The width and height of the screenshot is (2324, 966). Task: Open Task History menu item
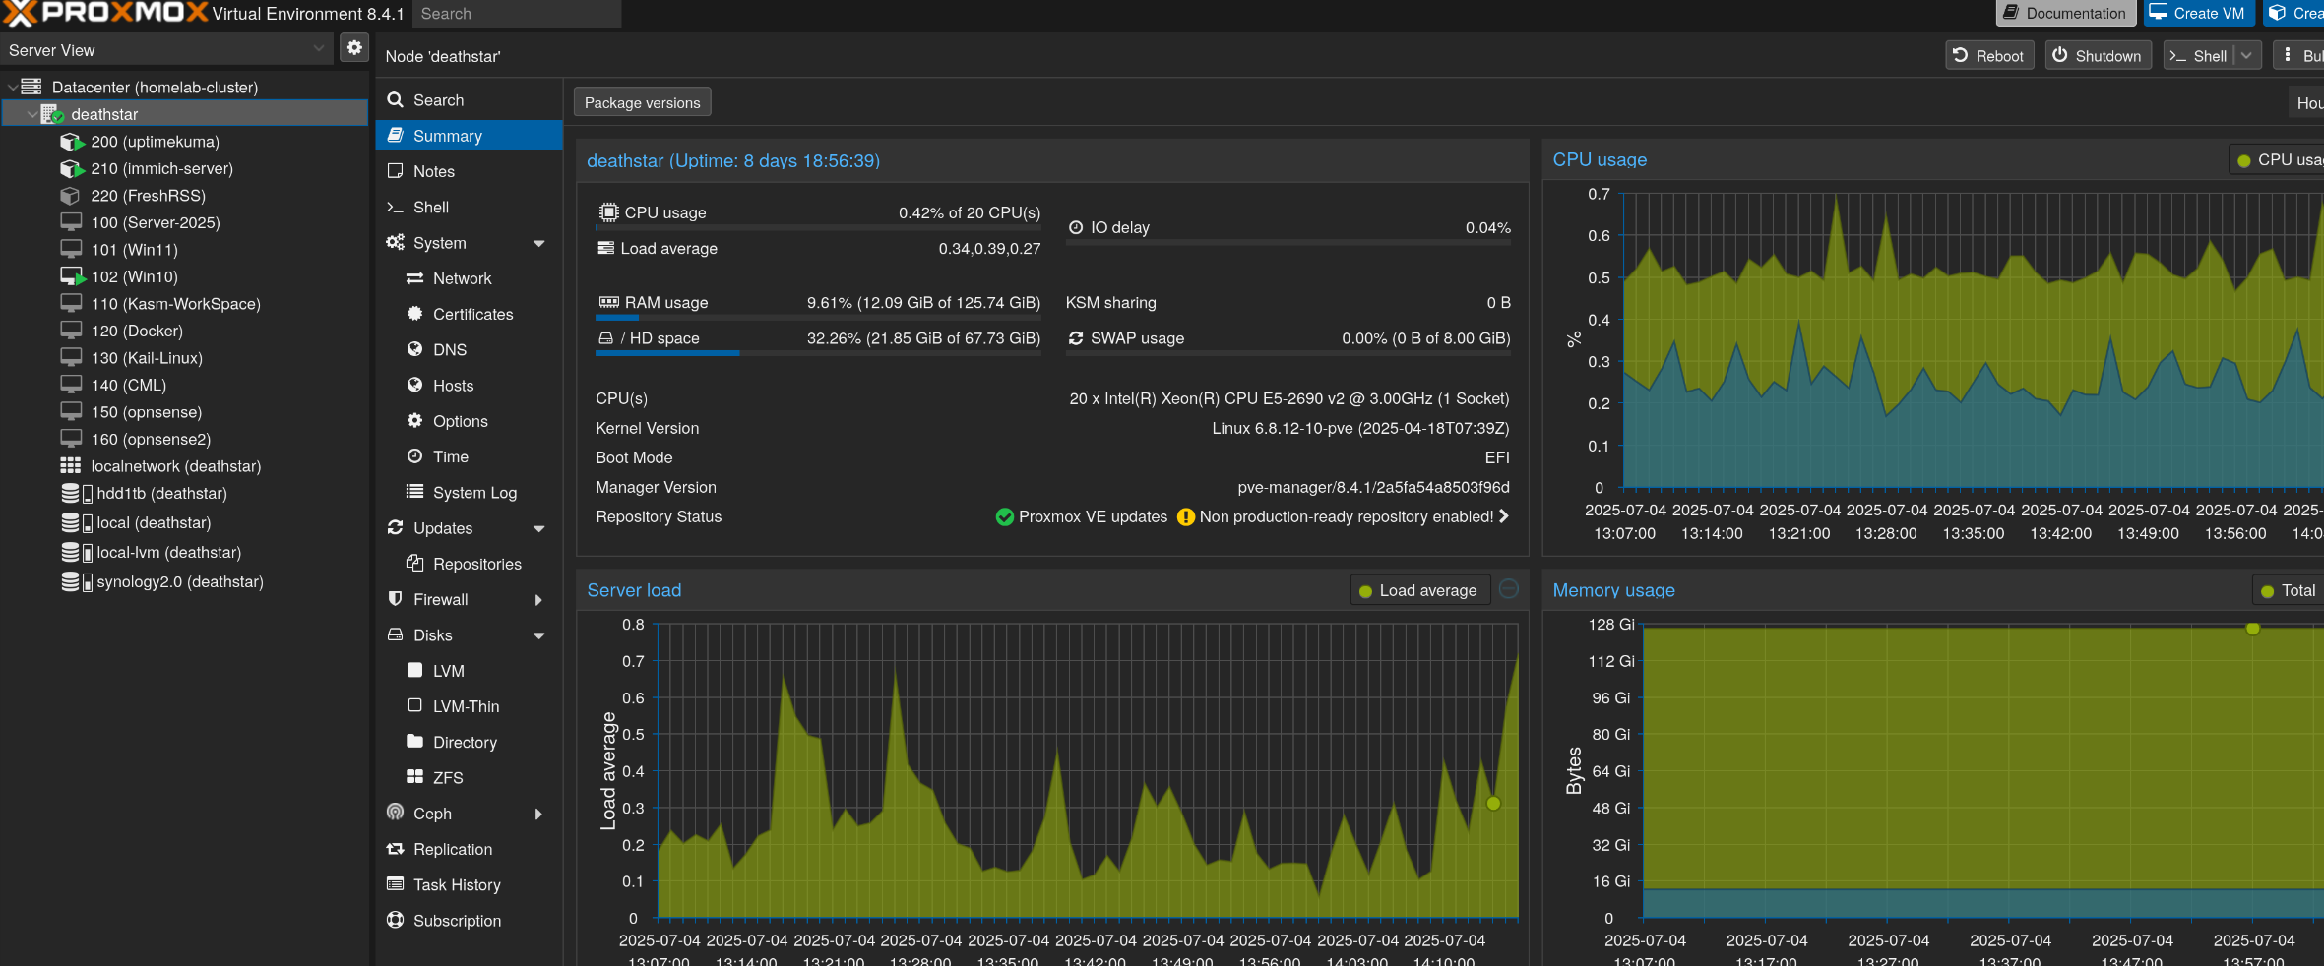tap(469, 885)
